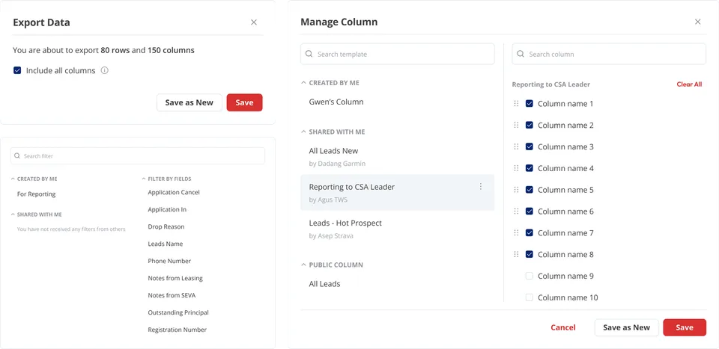Click info icon next to Include all columns
The width and height of the screenshot is (719, 349).
(x=105, y=70)
